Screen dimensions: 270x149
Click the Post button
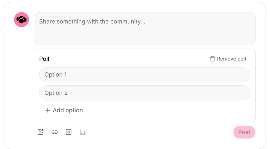[x=244, y=132]
